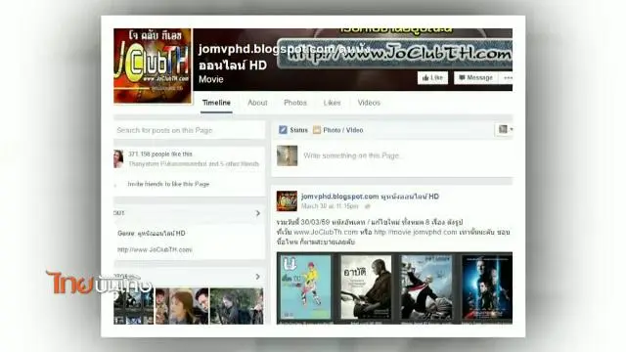This screenshot has width=626, height=352.
Task: Click the Message button on the page cover
Action: 476,78
